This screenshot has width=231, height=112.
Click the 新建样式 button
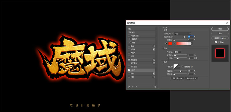(220, 38)
